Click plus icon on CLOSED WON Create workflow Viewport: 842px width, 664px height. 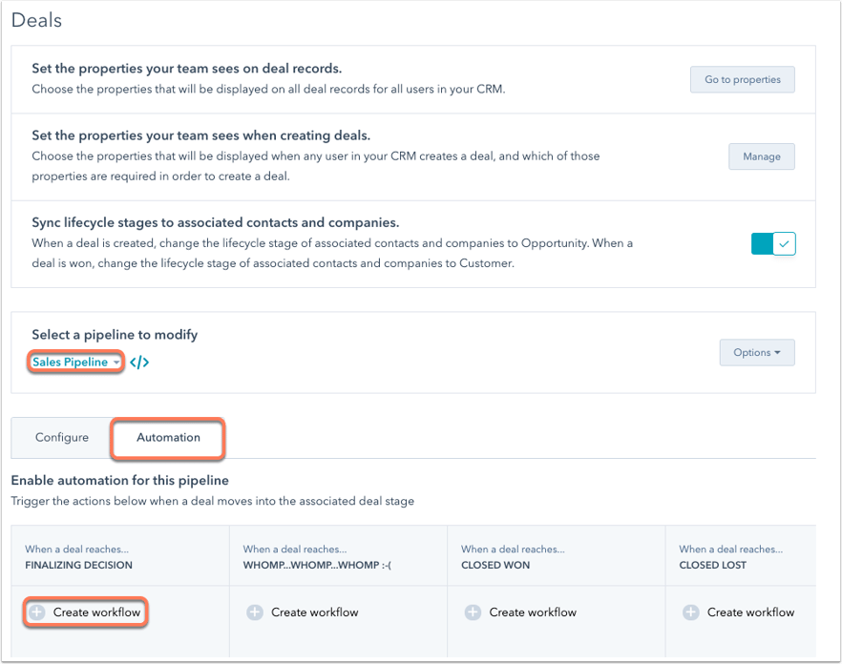[473, 612]
